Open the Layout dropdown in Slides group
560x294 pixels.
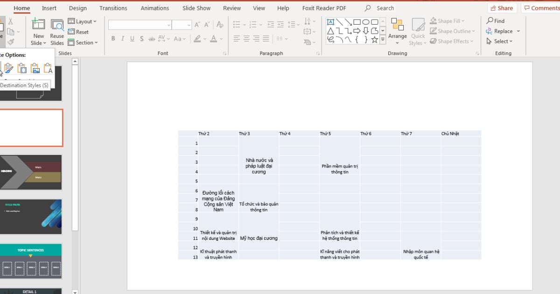(83, 21)
